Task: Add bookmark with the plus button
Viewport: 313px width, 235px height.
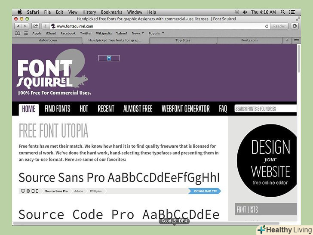Action: pos(46,26)
